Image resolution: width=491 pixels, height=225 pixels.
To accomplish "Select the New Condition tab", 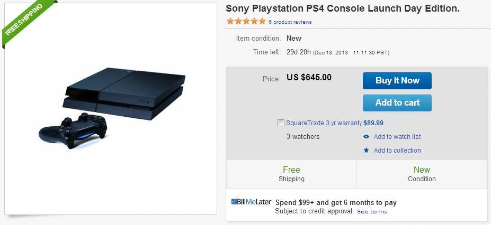I will pyautogui.click(x=422, y=174).
